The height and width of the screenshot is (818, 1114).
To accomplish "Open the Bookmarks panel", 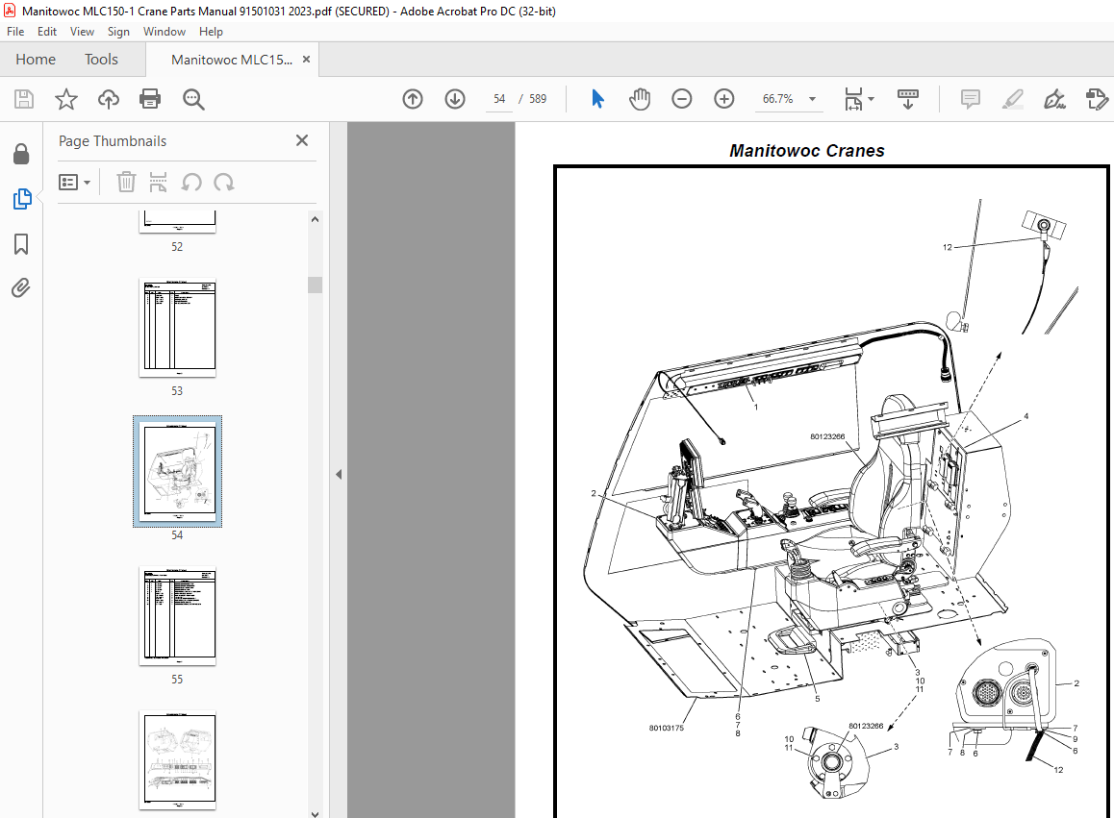I will click(21, 244).
